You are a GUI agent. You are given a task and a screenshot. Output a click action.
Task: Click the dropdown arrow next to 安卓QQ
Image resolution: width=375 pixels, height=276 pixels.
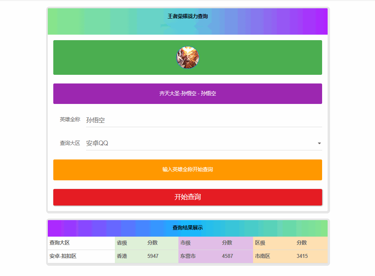[x=319, y=143]
